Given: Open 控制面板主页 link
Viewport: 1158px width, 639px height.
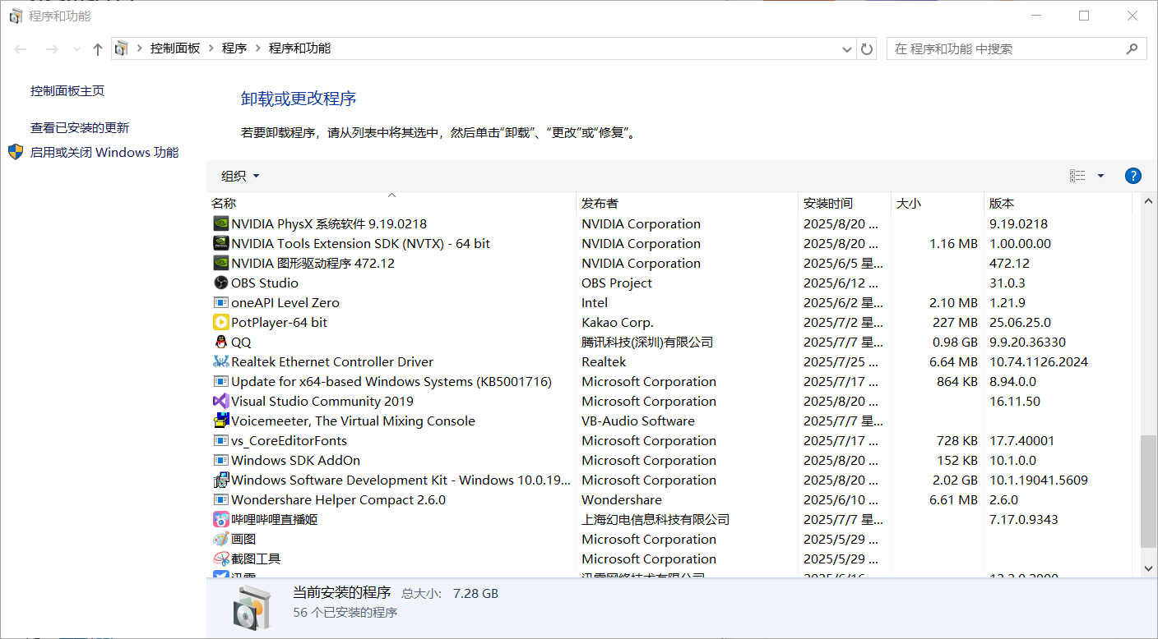Looking at the screenshot, I should click(x=67, y=91).
